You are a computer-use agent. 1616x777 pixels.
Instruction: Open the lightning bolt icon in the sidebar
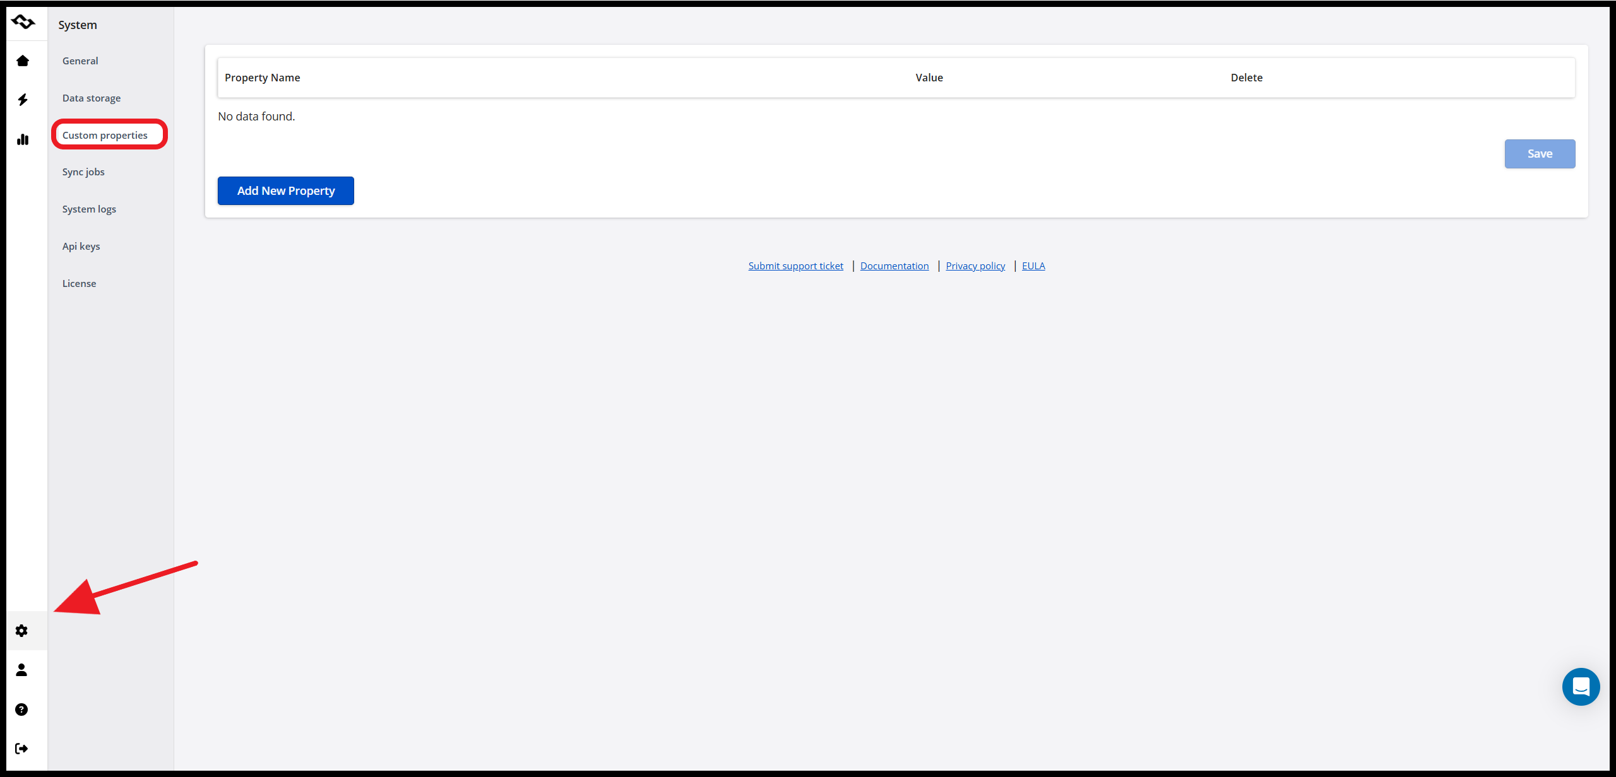[23, 100]
